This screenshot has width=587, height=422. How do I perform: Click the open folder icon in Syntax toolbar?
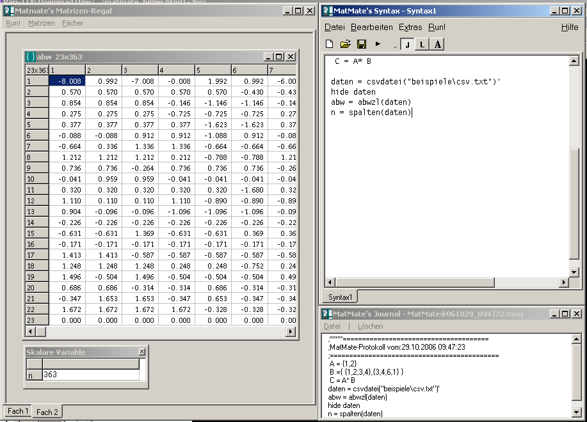pyautogui.click(x=345, y=44)
